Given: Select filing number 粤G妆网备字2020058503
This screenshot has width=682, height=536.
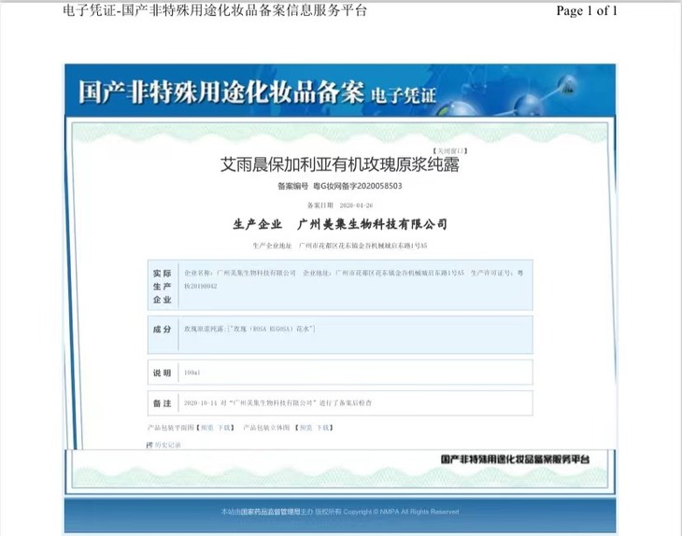Looking at the screenshot, I should (x=358, y=186).
